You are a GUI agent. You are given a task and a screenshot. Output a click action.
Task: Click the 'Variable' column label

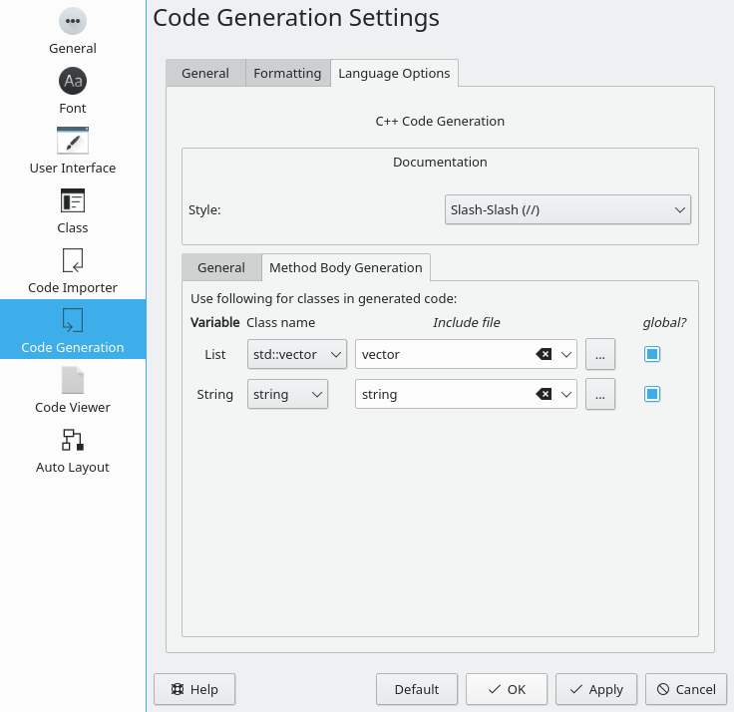click(214, 322)
